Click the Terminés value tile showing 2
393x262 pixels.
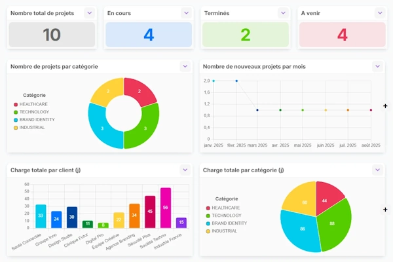click(246, 35)
